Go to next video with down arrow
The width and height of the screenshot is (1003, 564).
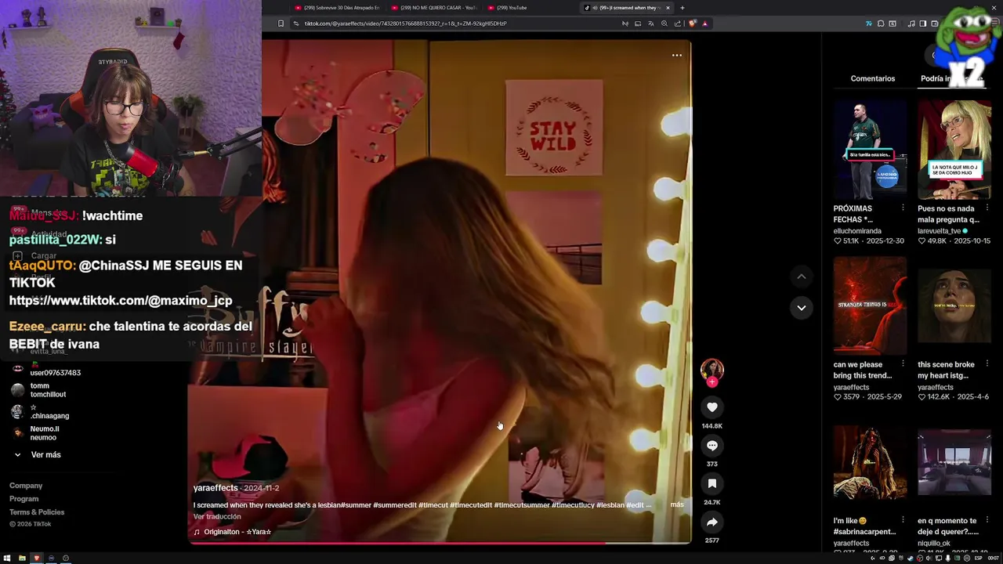801,308
